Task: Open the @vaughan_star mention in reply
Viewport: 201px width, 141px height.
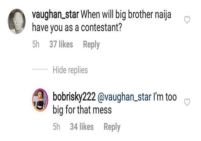Action: click(124, 97)
